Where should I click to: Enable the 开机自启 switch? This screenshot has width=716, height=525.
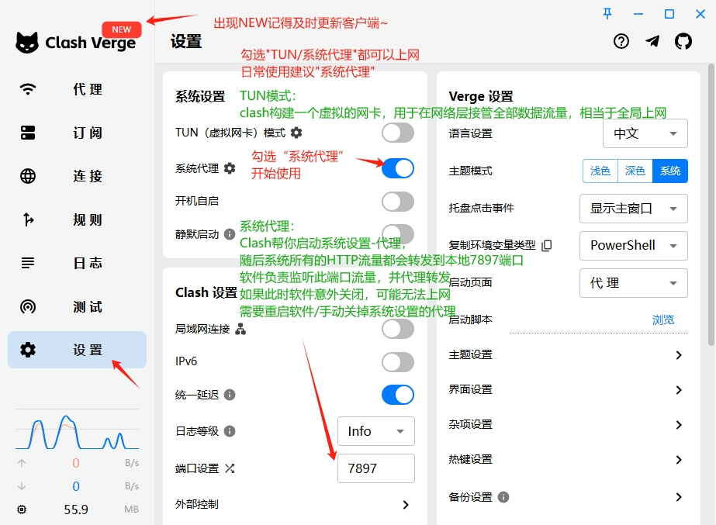coord(398,202)
